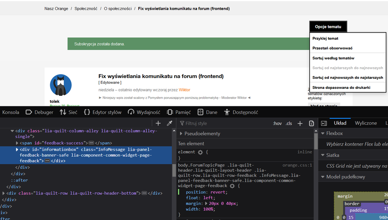388x220 pixels.
Task: Toggle the :hov pseudo-class panel
Action: pyautogui.click(x=277, y=123)
